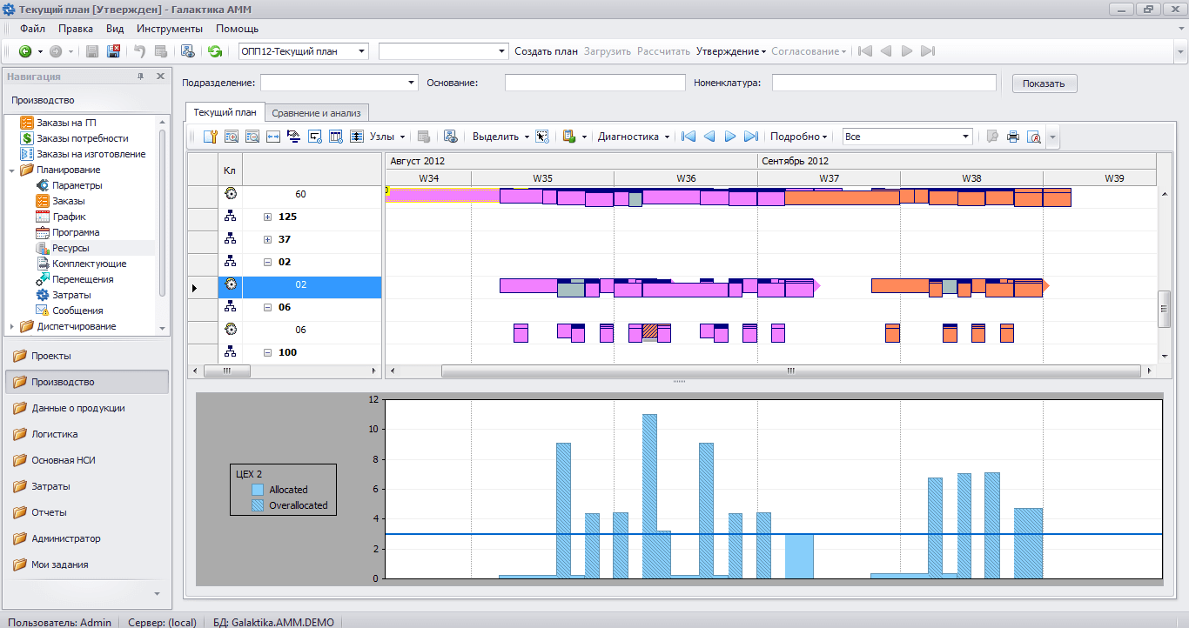Click the columns settings icon
Screen dimensions: 1189x628
pyautogui.click(x=336, y=137)
